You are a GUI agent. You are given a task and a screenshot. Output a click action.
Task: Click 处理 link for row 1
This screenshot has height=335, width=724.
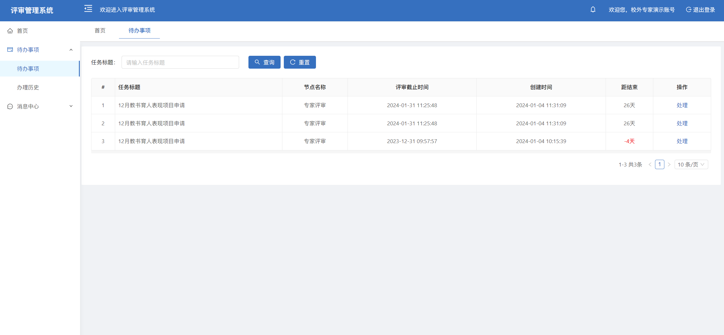(x=682, y=105)
